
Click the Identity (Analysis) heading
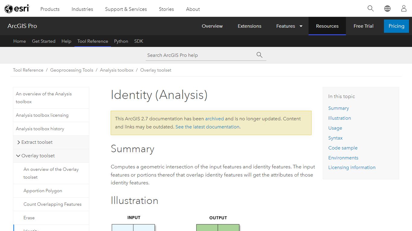pyautogui.click(x=159, y=95)
